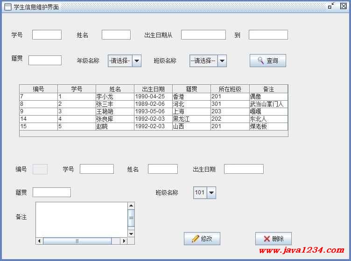Screen dimensions: 351x261
Task: Click the 备注 text area scroll up arrow
Action: pos(131,206)
